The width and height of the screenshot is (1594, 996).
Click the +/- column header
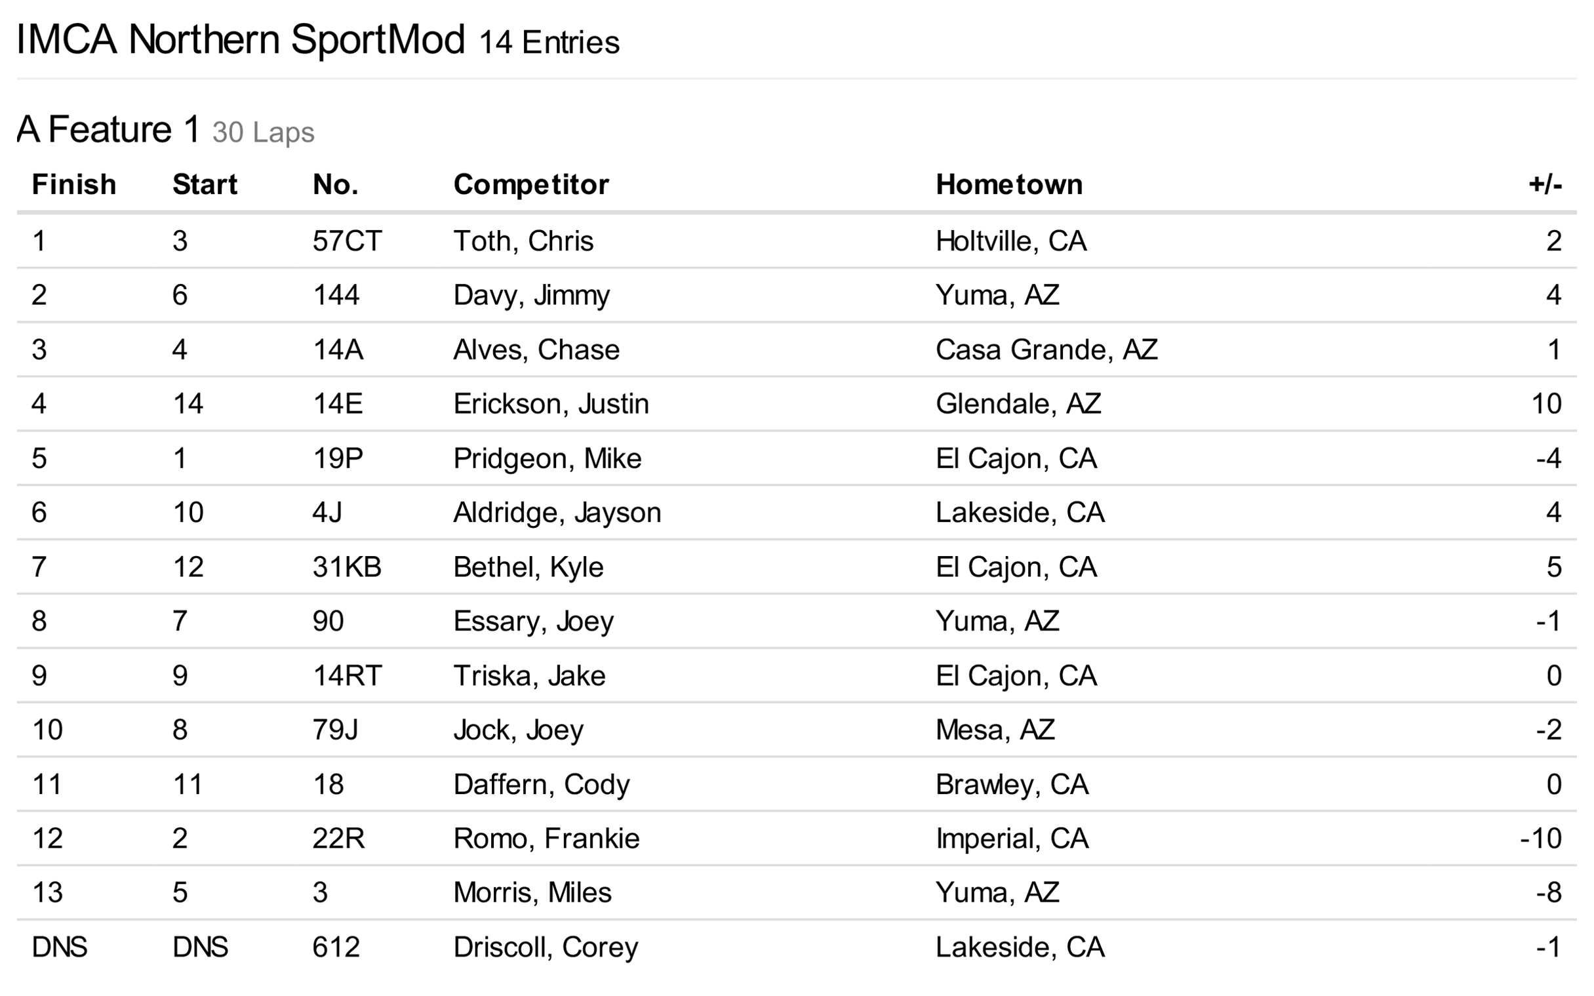pyautogui.click(x=1544, y=184)
